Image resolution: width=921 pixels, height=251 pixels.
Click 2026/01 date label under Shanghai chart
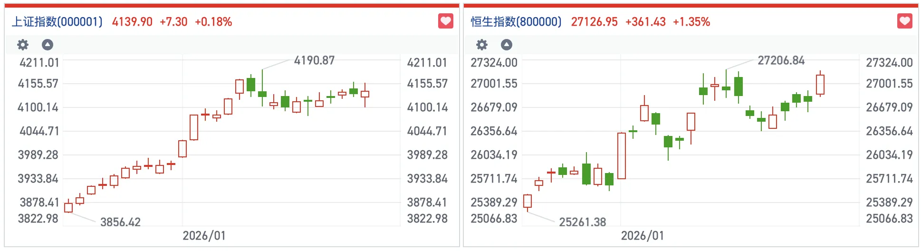pyautogui.click(x=204, y=236)
